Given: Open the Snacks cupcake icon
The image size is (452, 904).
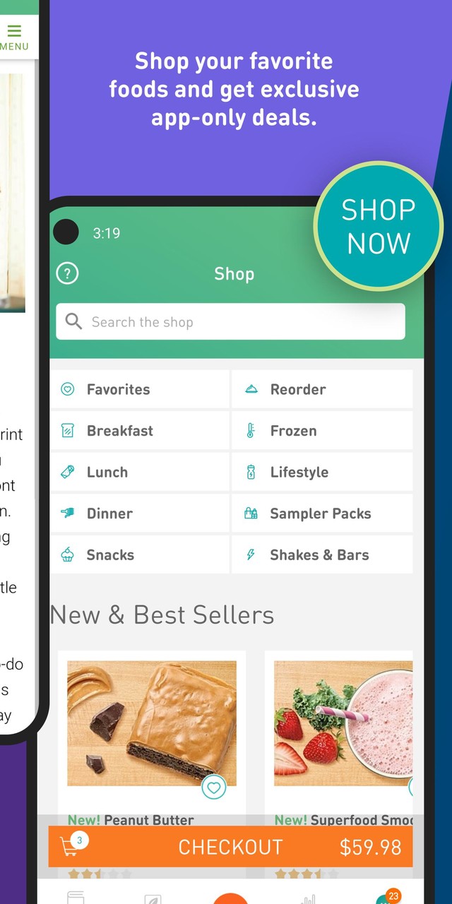Looking at the screenshot, I should coord(68,554).
